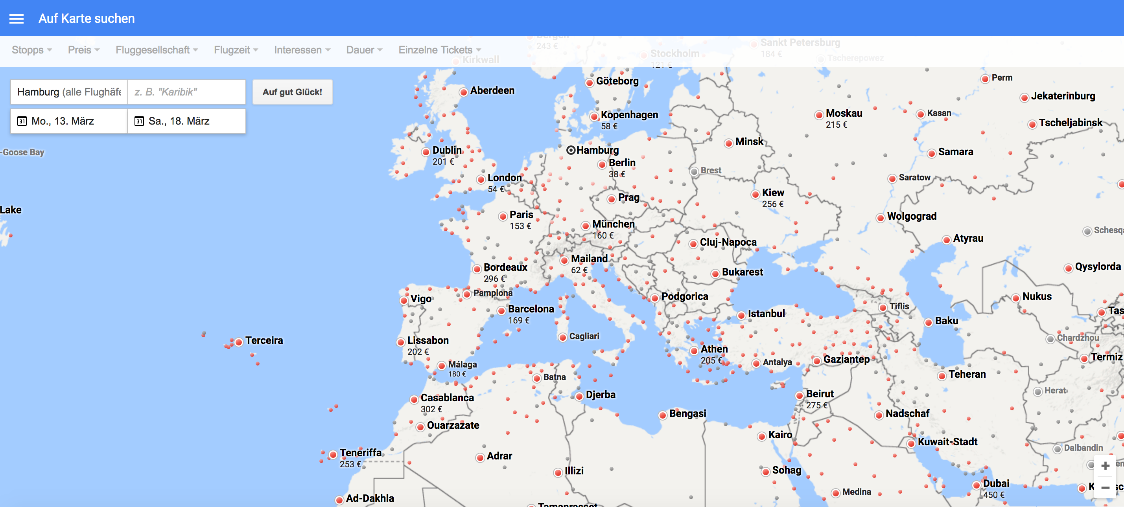This screenshot has width=1124, height=507.
Task: Select the München 160 € marker
Action: [x=586, y=226]
